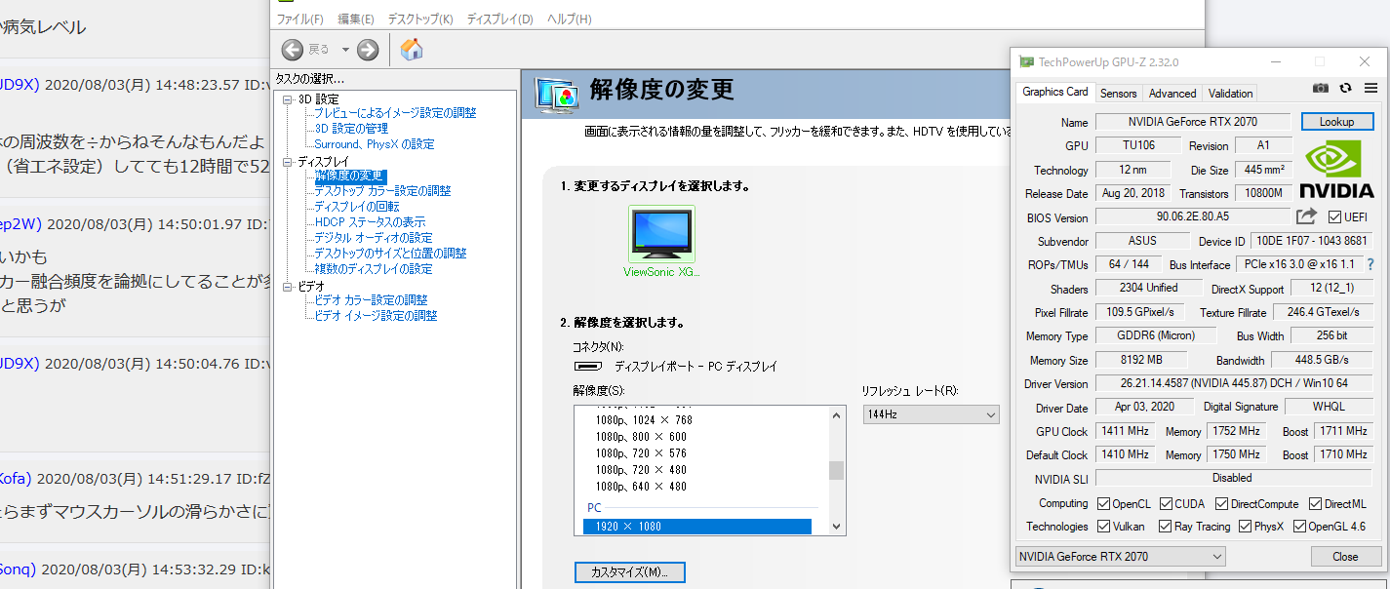
Task: Switch to the Advanced tab
Action: pos(1172,94)
